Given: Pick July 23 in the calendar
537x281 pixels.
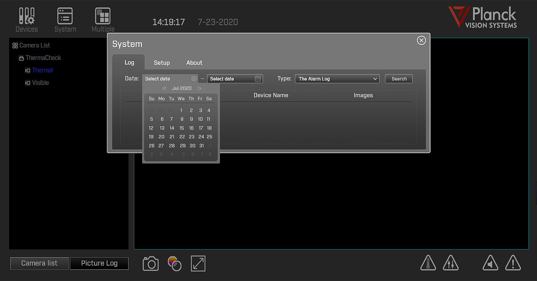Looking at the screenshot, I should click(192, 137).
